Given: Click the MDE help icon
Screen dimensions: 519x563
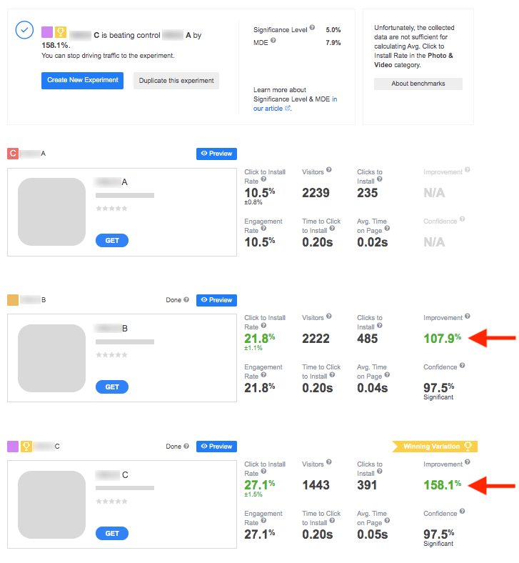Looking at the screenshot, I should (273, 41).
